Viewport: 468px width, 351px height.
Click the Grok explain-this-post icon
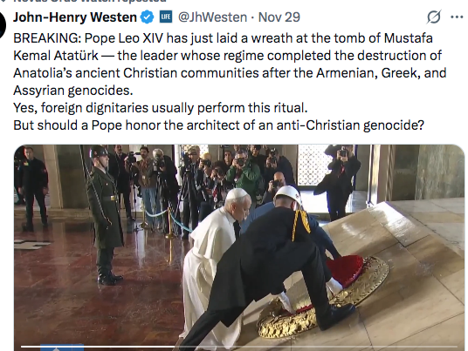click(433, 17)
